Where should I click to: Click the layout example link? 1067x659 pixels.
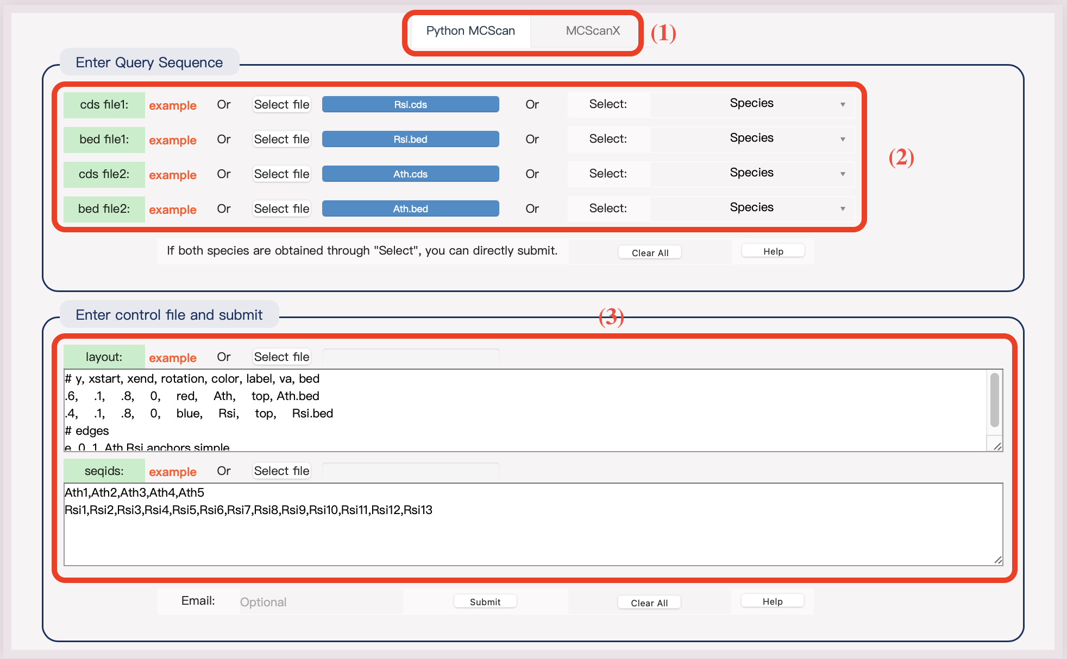point(173,358)
